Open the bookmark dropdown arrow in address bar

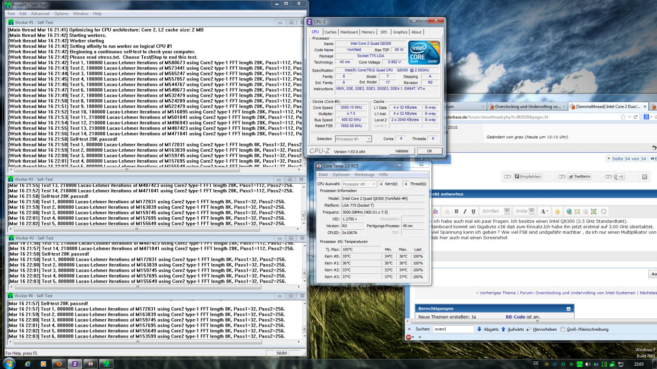(630, 117)
